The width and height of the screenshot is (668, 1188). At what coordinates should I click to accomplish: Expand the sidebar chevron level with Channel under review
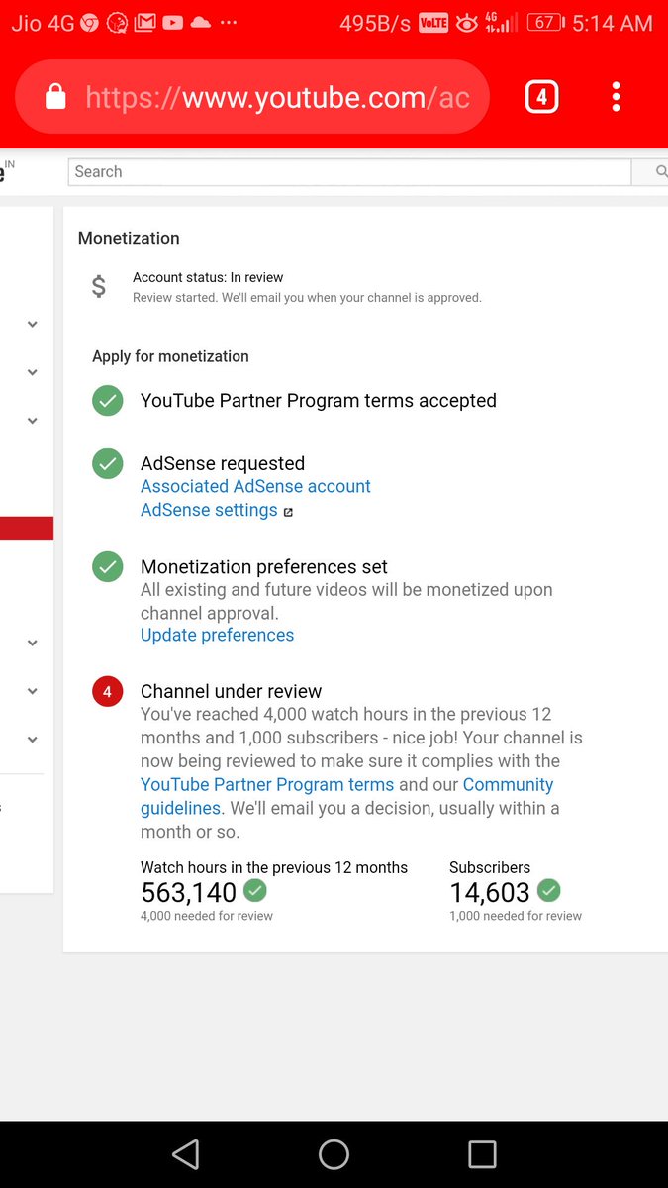pyautogui.click(x=33, y=691)
